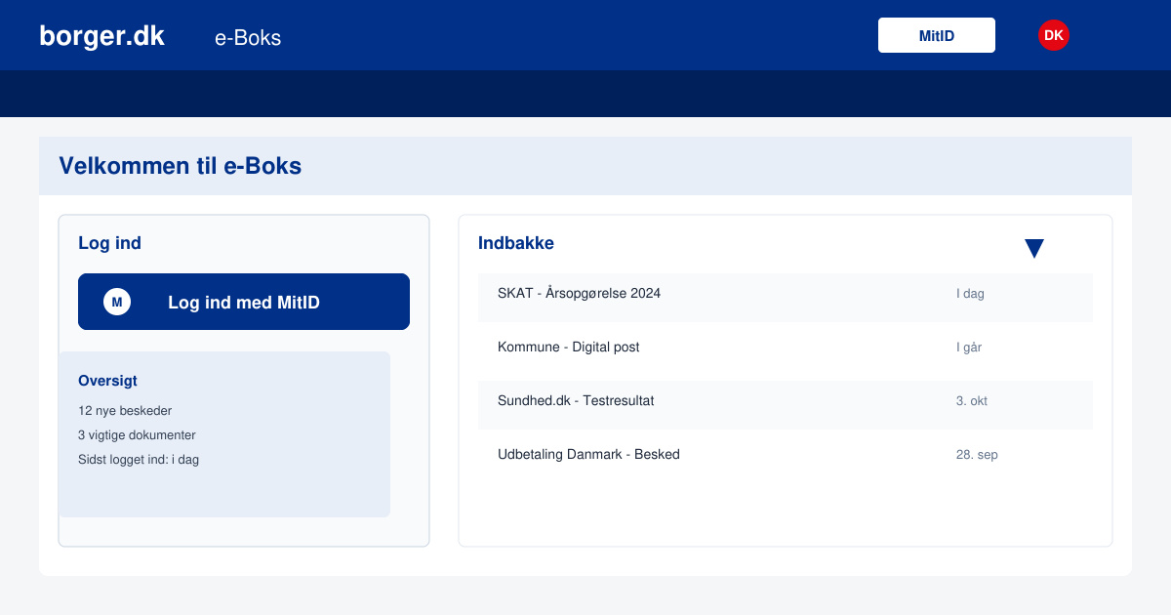Click 'Sidst logget ind: i dag'
1171x615 pixels.
click(139, 460)
